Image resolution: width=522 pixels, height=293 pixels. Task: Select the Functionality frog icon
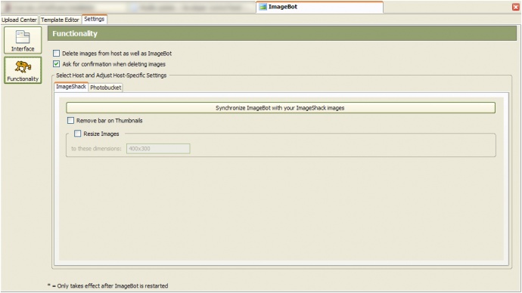[23, 66]
